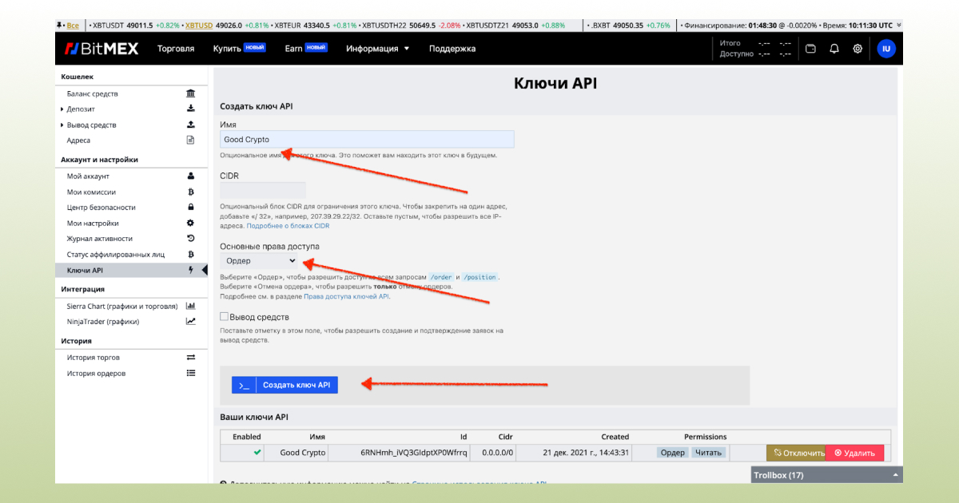
Task: Open settings gear icon in header
Action: (x=858, y=49)
